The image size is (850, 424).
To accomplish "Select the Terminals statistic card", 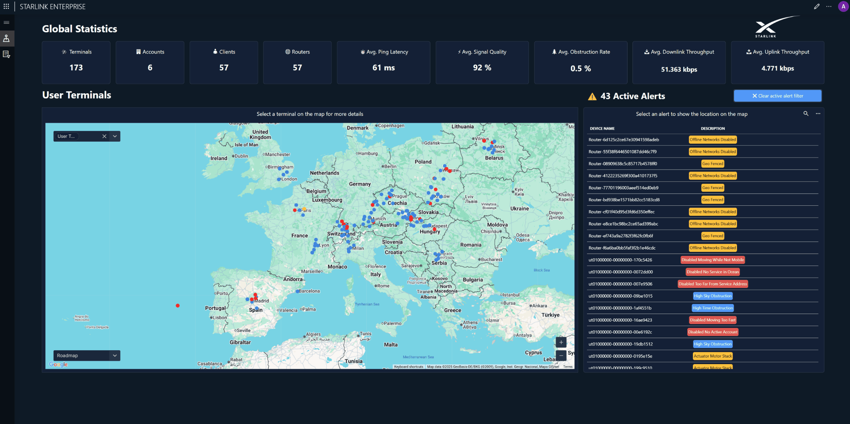I will click(x=76, y=62).
